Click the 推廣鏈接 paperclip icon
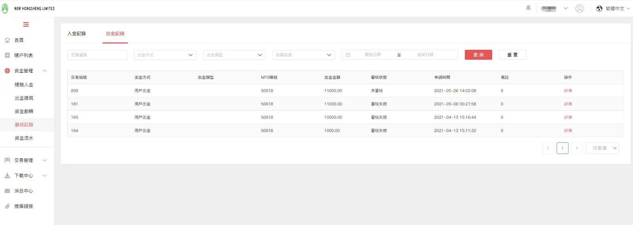Image resolution: width=633 pixels, height=225 pixels. [7, 206]
